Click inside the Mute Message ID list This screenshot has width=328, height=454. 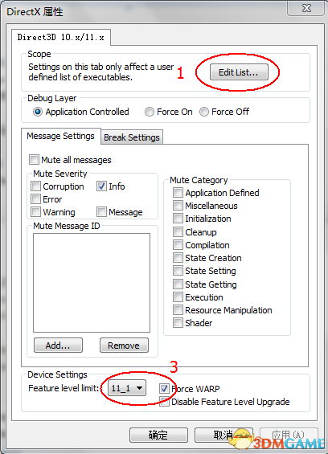coord(92,283)
